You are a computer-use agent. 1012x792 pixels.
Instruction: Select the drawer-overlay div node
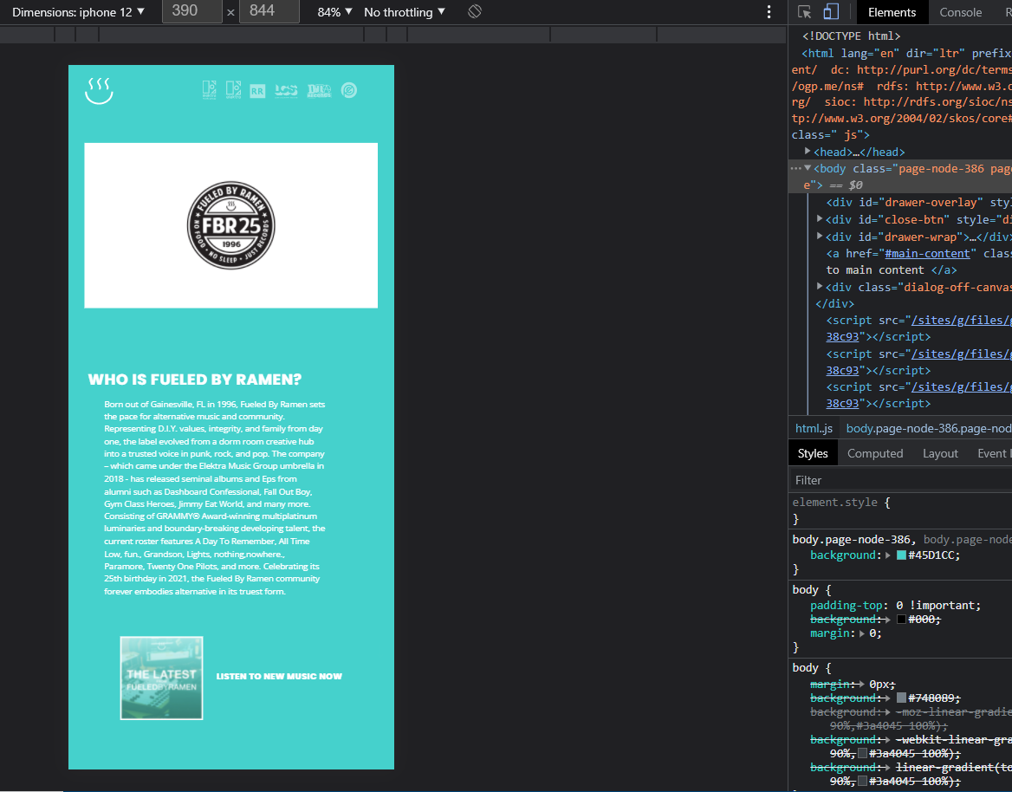(918, 202)
